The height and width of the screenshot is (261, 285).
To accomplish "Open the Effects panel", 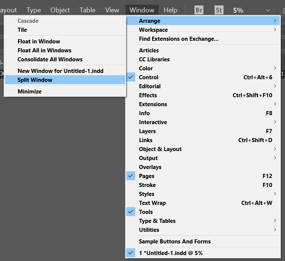I will click(203, 95).
